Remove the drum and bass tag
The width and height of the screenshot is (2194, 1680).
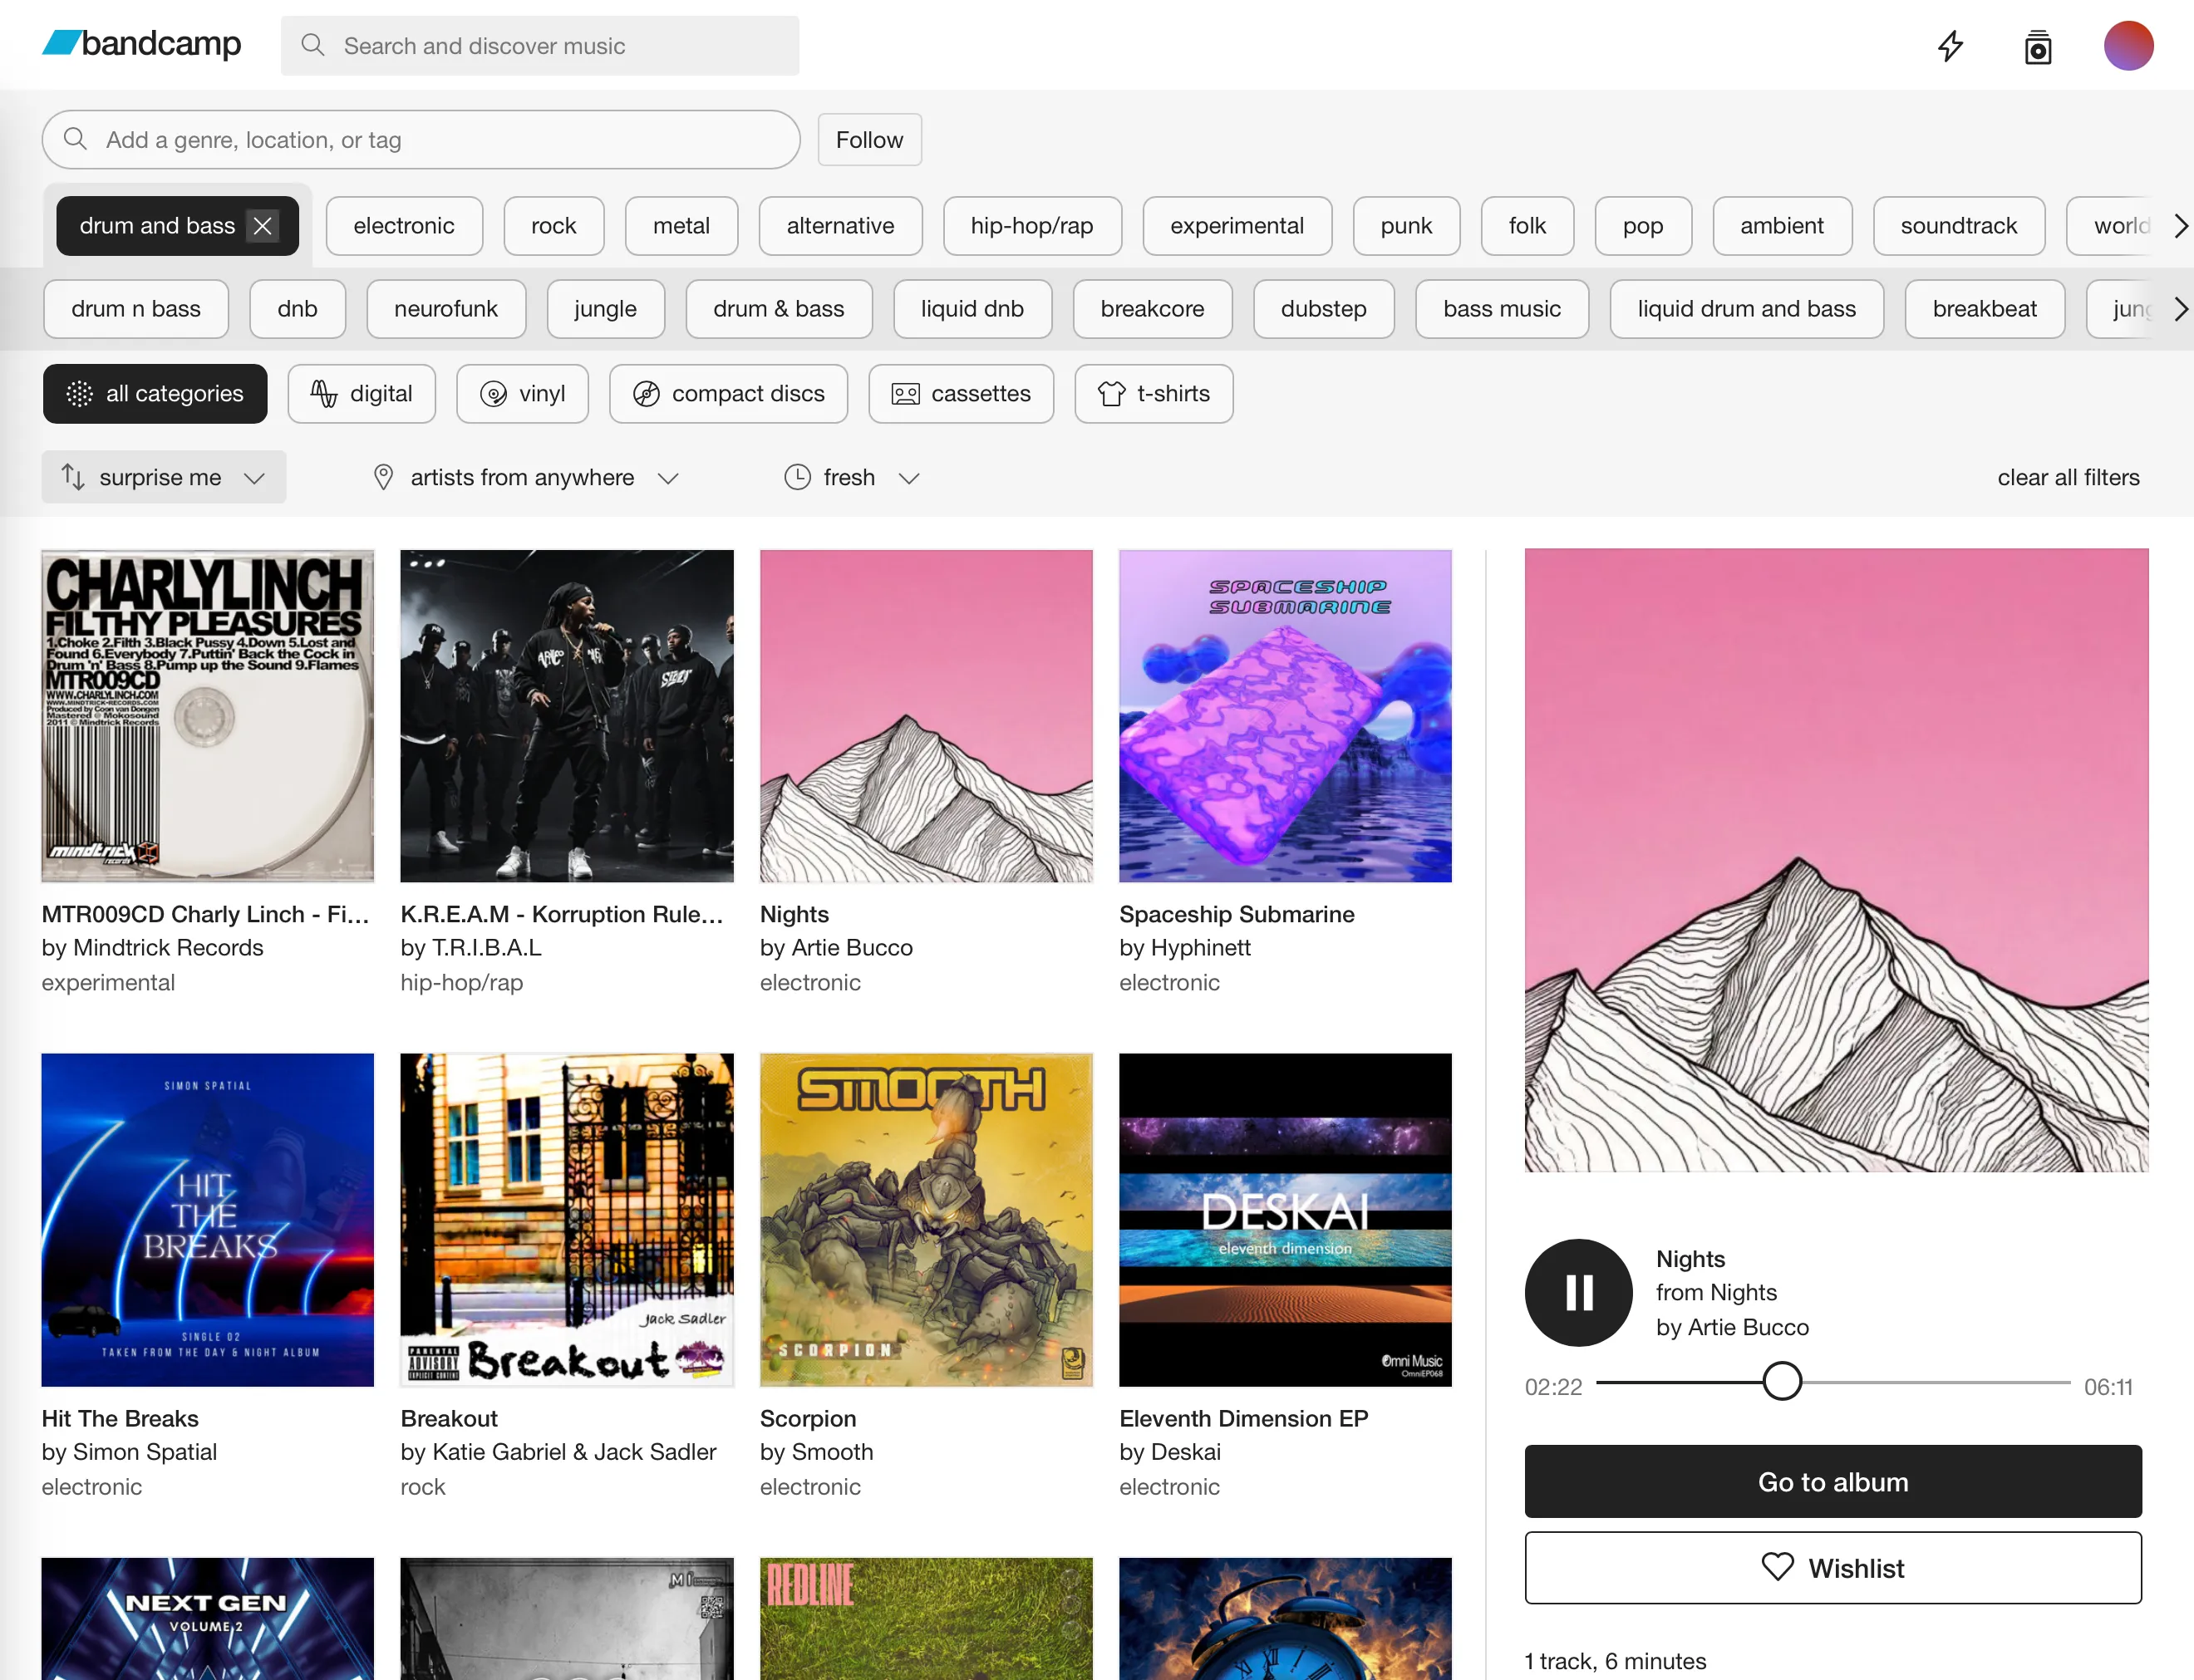click(263, 226)
